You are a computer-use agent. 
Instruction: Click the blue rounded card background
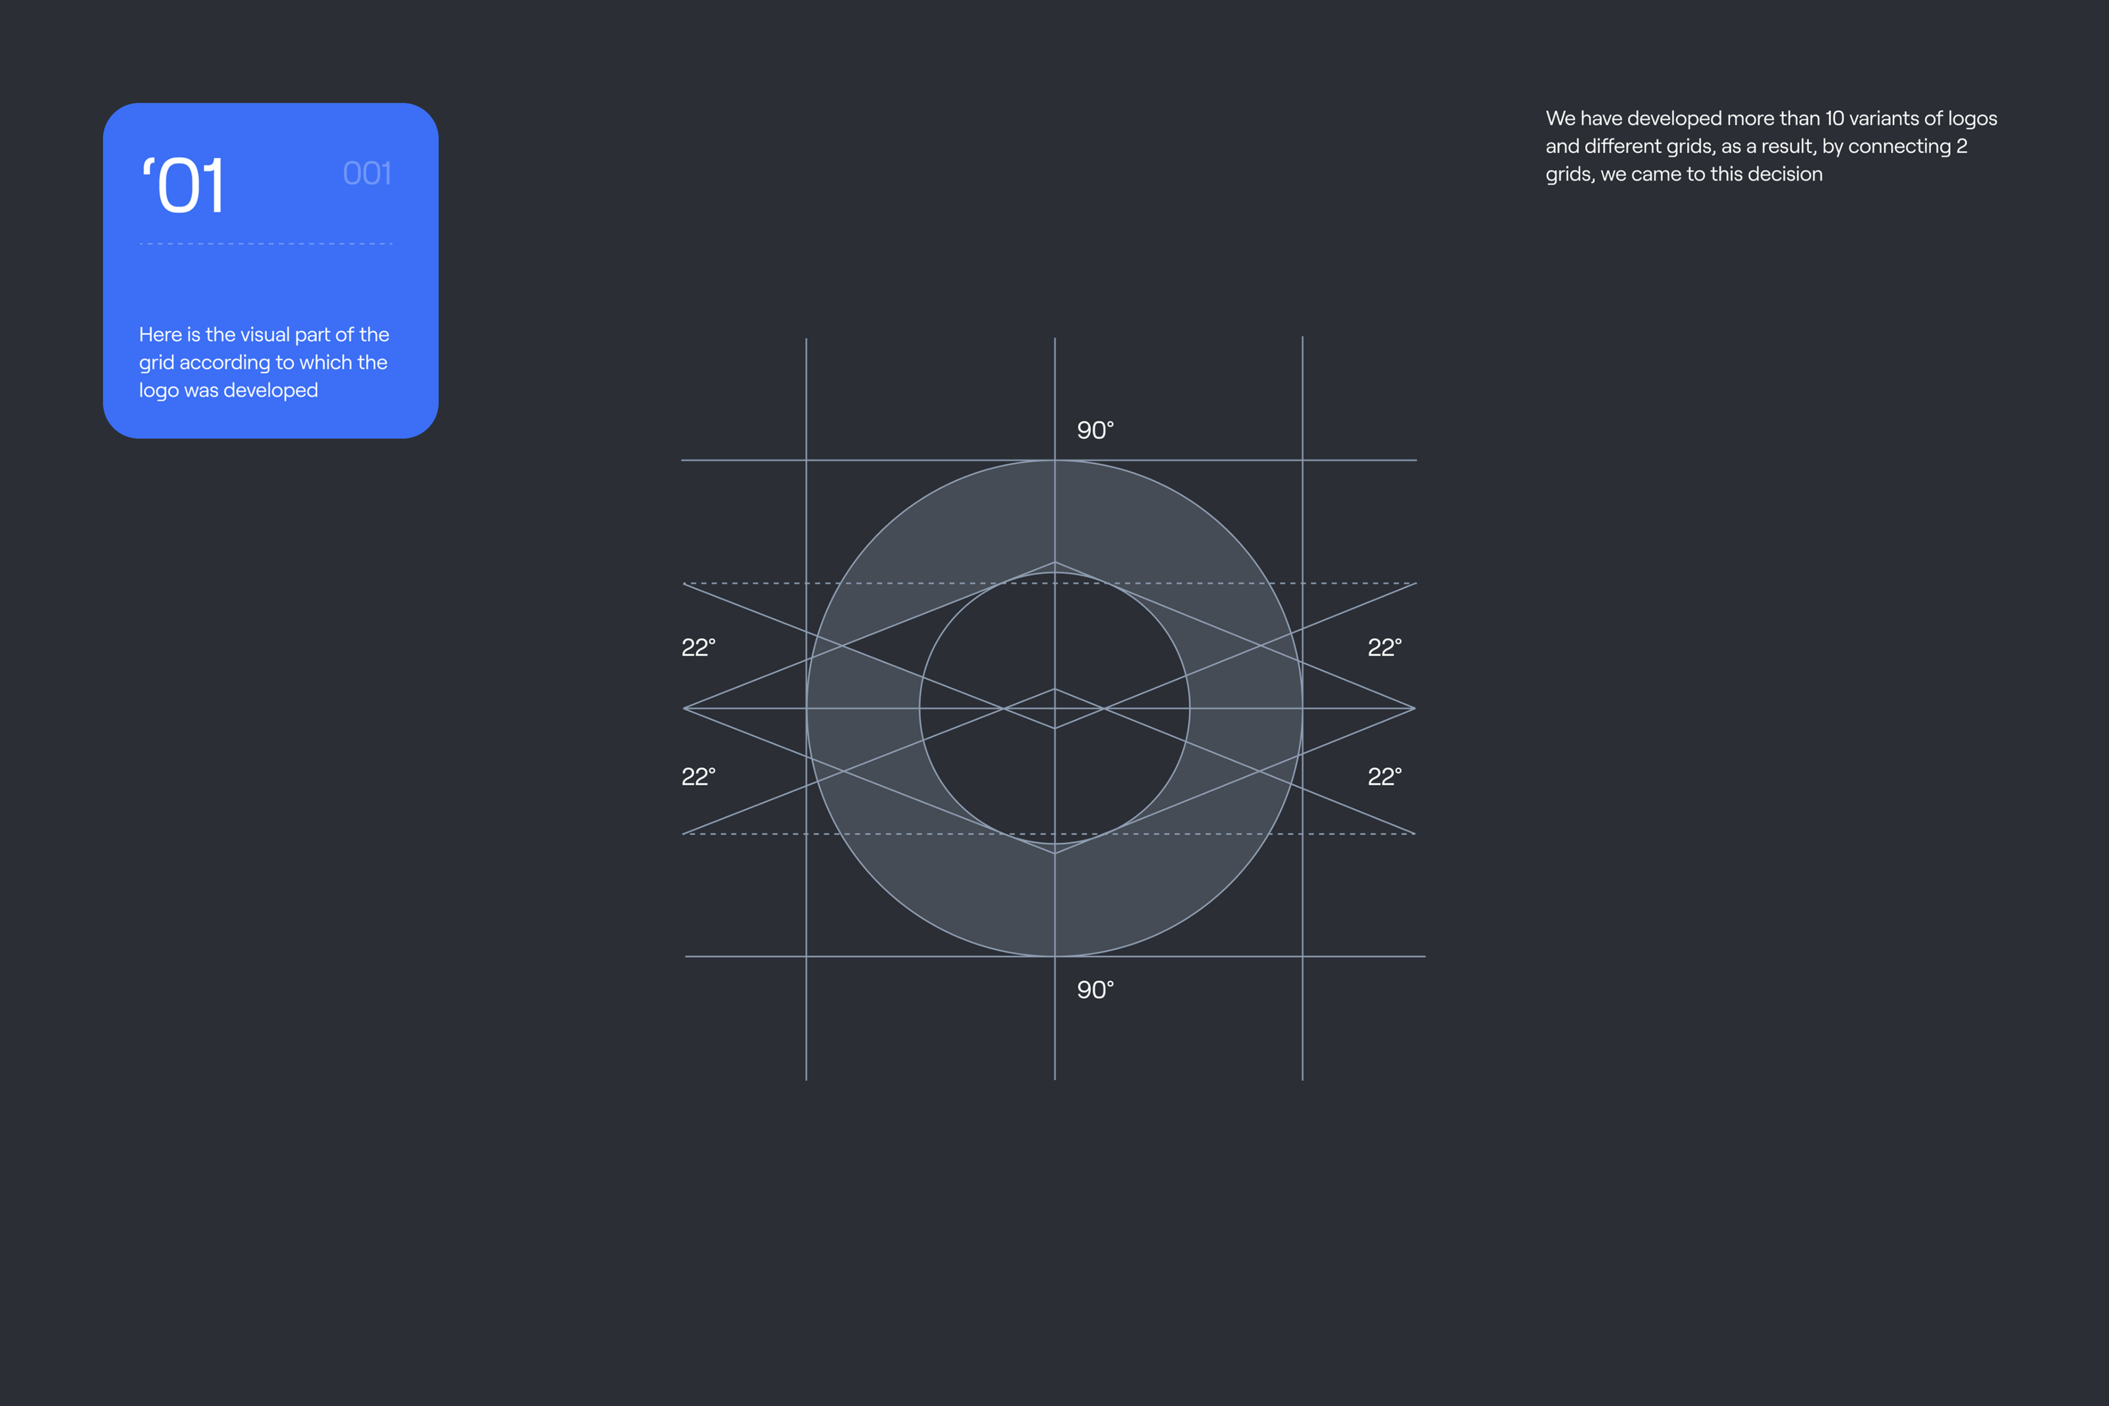269,287
